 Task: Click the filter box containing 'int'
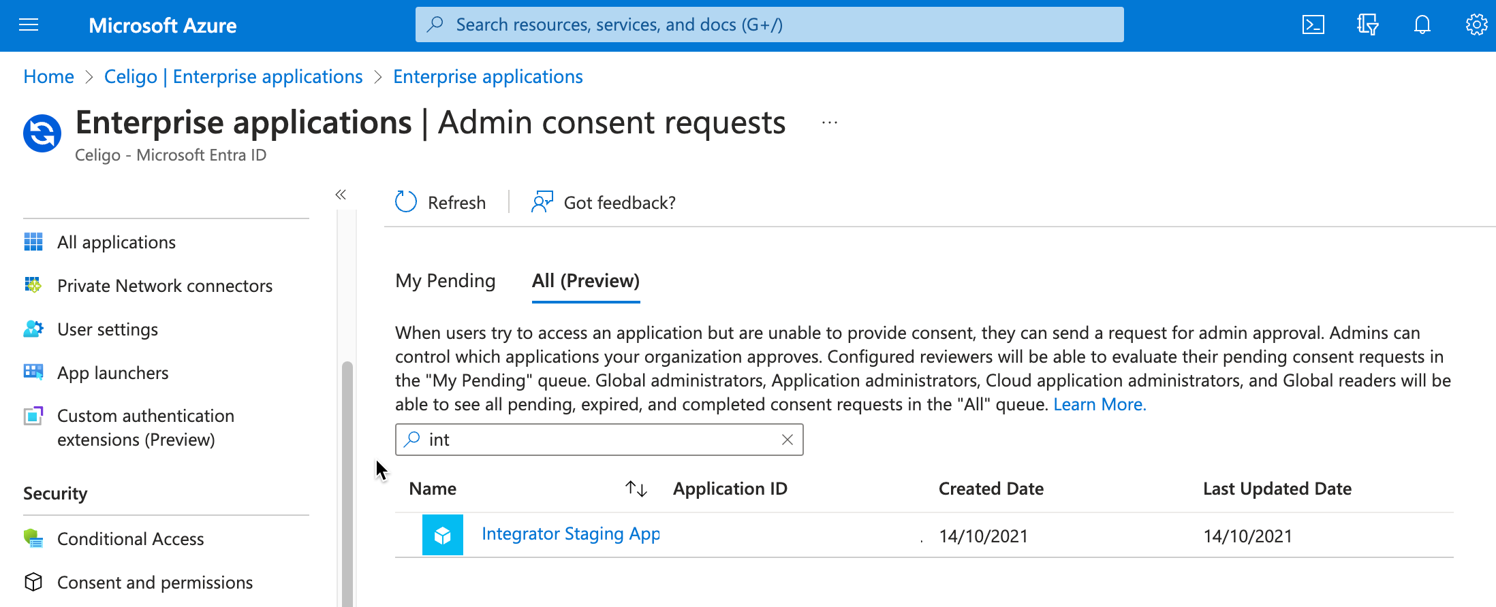pyautogui.click(x=599, y=440)
